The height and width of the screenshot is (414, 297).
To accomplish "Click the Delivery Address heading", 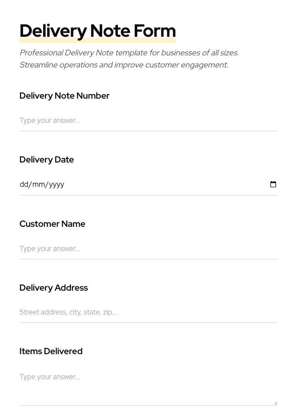I will coord(54,288).
